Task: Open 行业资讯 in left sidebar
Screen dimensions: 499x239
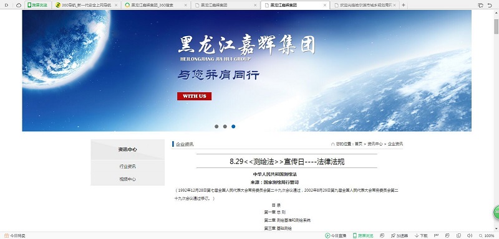Action: 128,166
